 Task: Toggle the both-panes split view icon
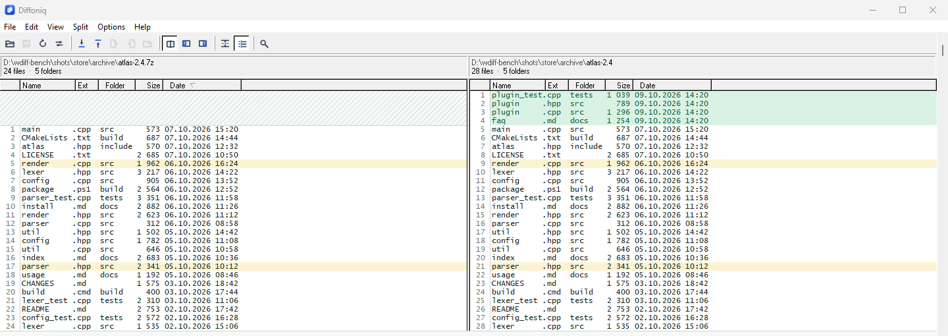(x=171, y=43)
